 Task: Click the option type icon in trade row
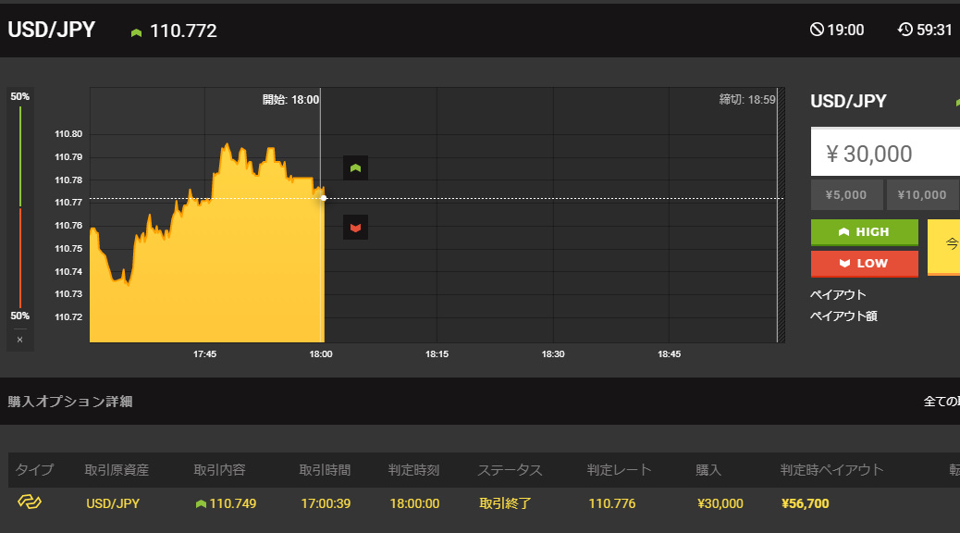pos(30,502)
